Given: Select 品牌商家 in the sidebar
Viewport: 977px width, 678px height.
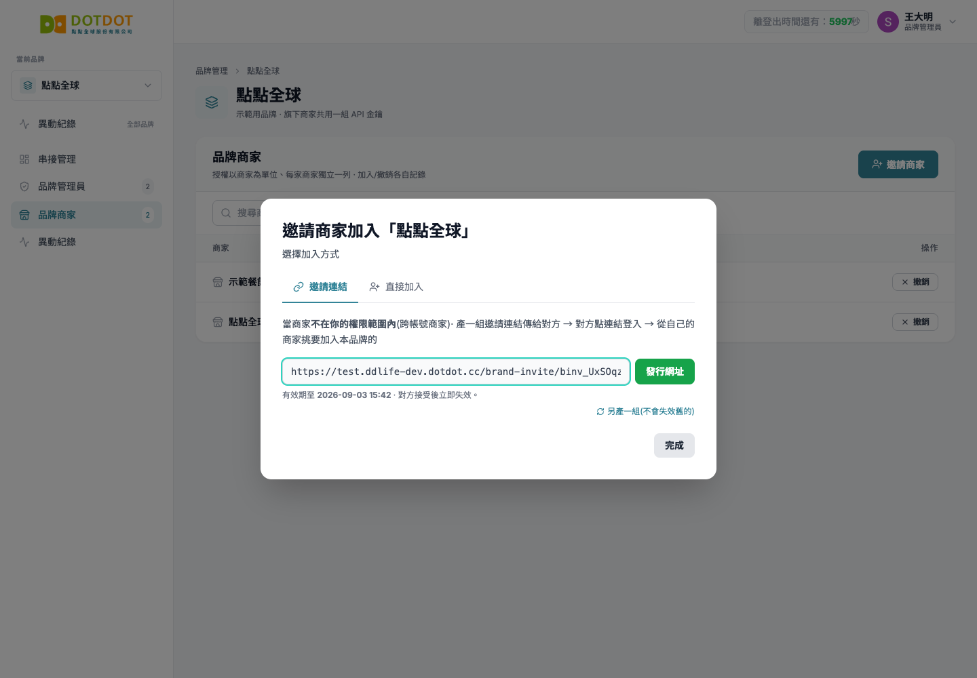Looking at the screenshot, I should pos(86,215).
